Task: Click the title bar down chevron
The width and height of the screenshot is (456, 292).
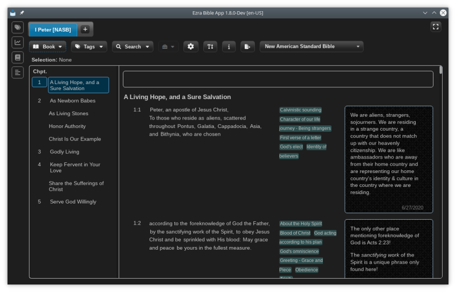Action: tap(425, 13)
